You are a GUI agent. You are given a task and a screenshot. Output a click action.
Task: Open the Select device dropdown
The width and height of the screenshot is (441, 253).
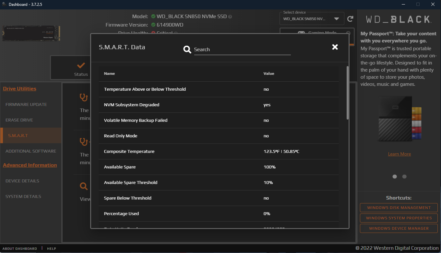click(x=336, y=19)
